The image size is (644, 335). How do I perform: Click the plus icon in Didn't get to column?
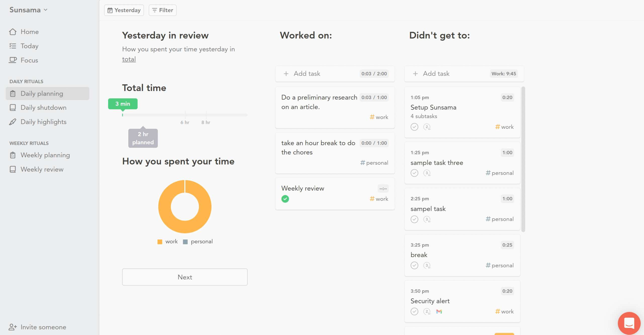click(415, 74)
